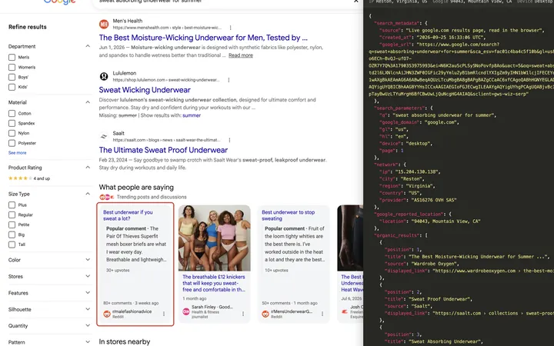This screenshot has width=554, height=346.
Task: Check the Petite size type filter
Action: click(12, 225)
